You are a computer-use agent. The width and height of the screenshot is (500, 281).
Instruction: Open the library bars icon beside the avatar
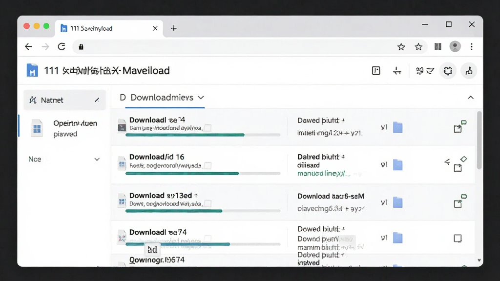(438, 47)
